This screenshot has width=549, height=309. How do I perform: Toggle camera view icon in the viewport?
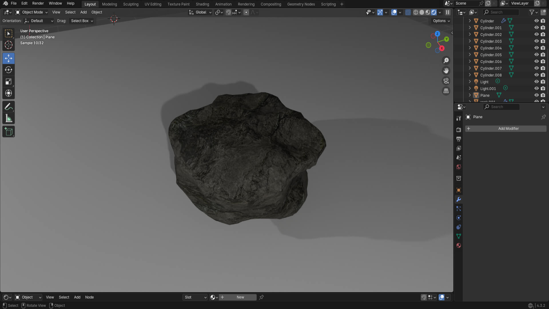tap(446, 81)
